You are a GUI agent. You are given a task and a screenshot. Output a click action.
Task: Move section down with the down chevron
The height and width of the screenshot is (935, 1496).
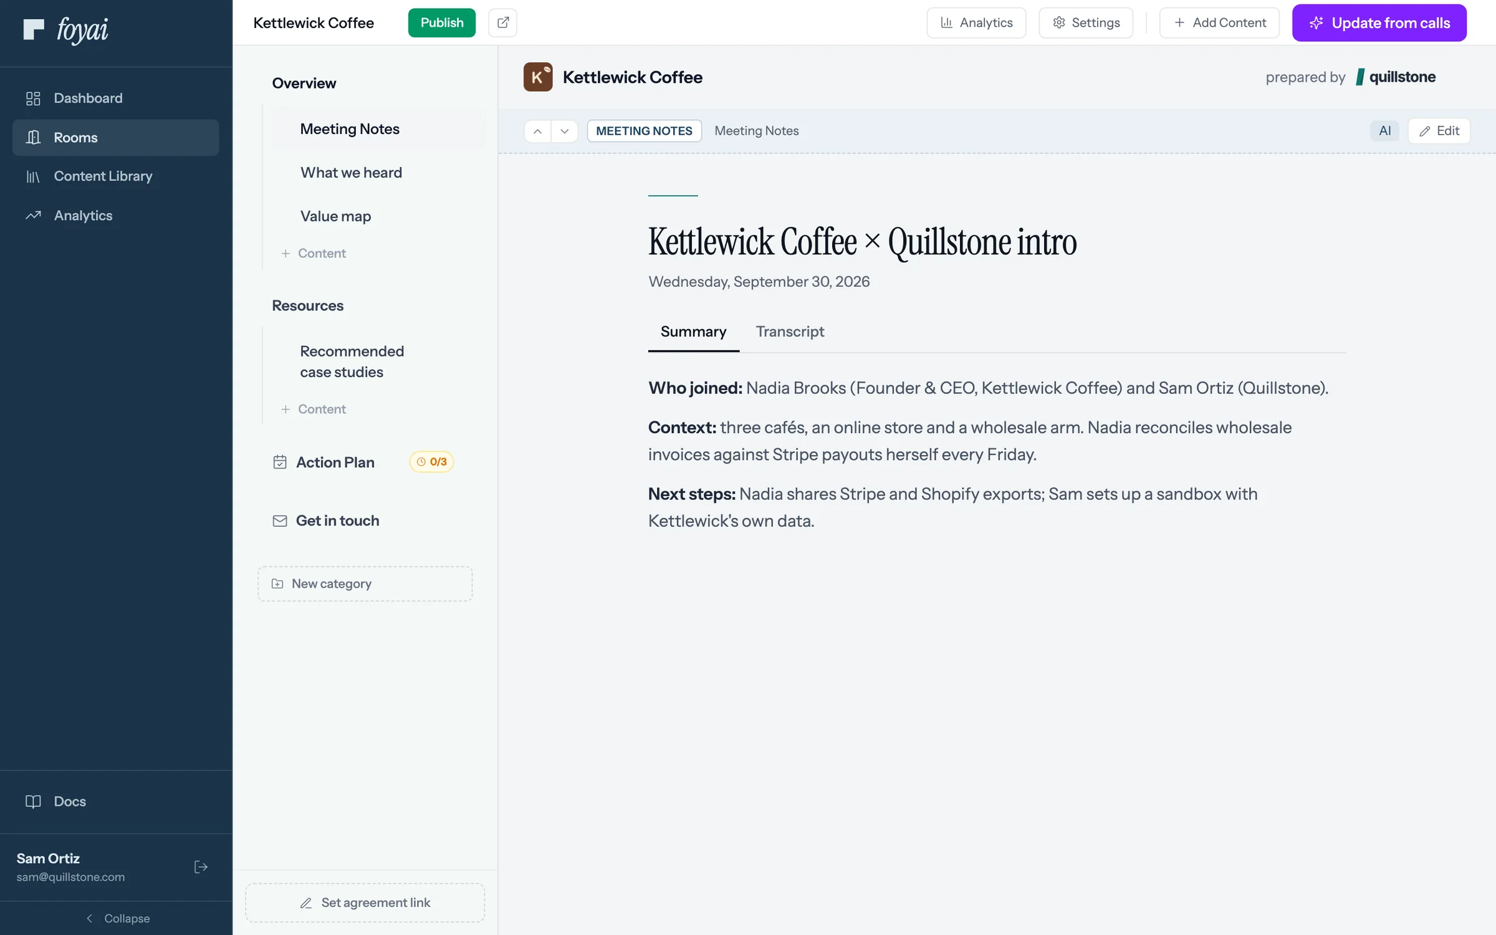click(x=565, y=131)
